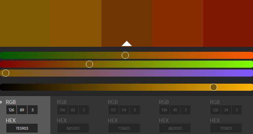Click the green value 54 field
Screen dimensions: 253x134
coord(124,110)
